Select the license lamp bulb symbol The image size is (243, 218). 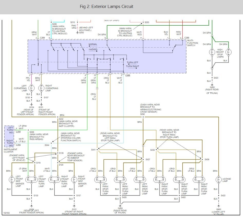tap(219, 180)
